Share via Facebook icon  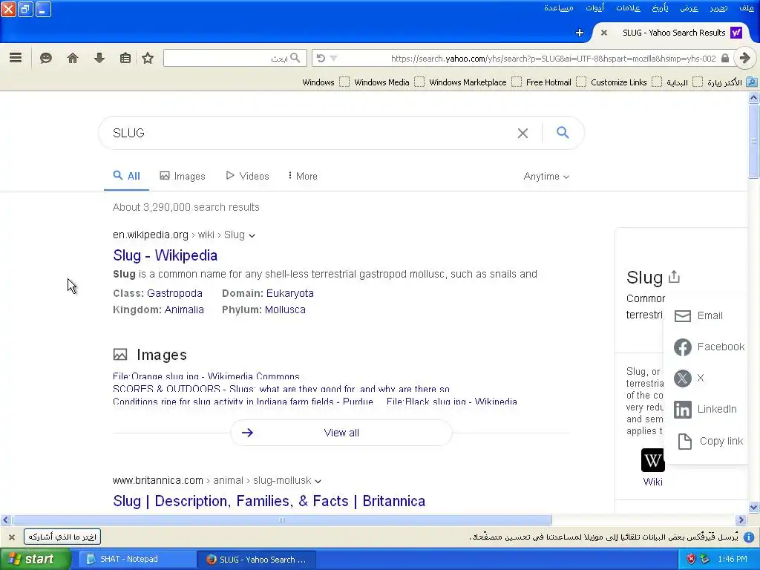683,347
